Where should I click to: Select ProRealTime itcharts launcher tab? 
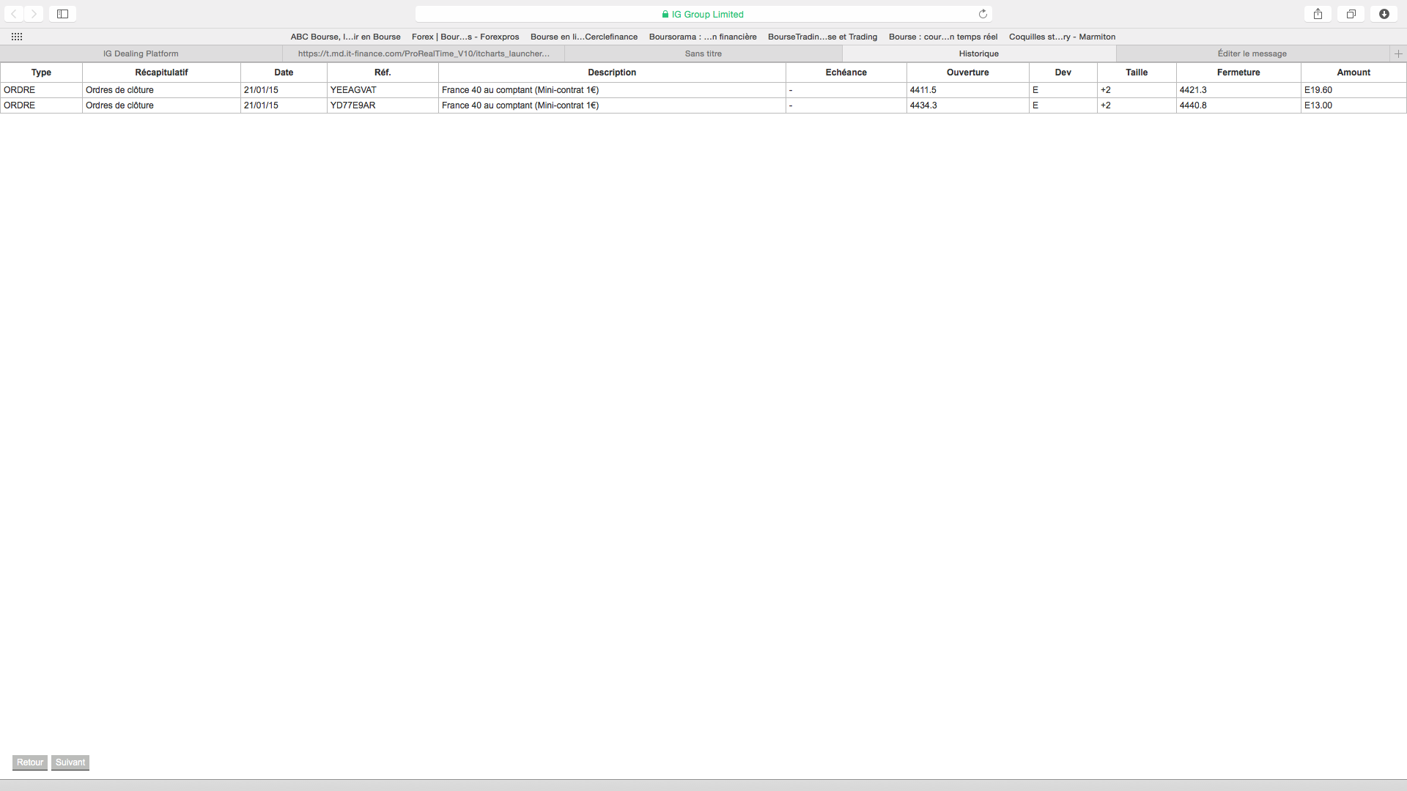424,53
